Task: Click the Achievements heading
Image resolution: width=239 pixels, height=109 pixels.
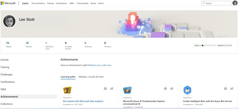Action: [x=69, y=59]
